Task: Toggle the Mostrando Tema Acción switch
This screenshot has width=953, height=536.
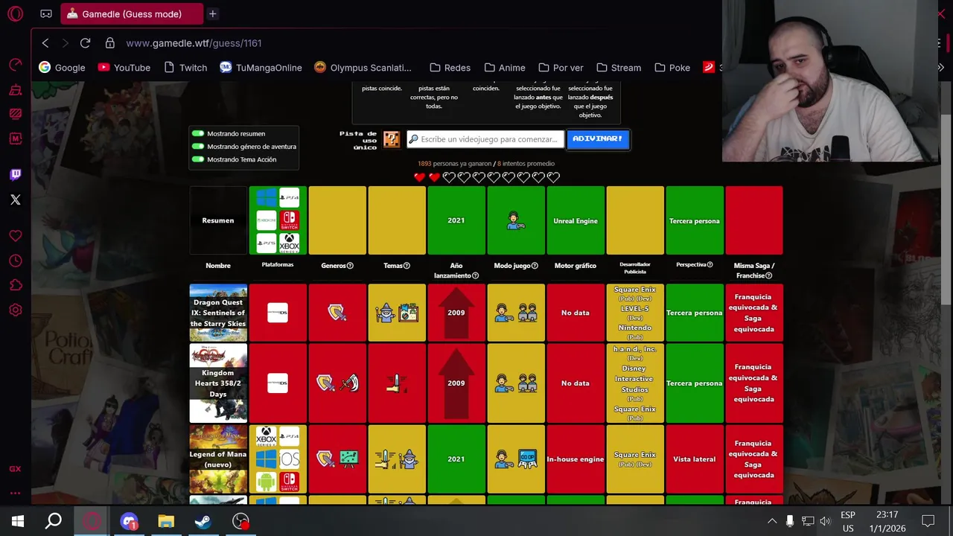Action: 198,159
